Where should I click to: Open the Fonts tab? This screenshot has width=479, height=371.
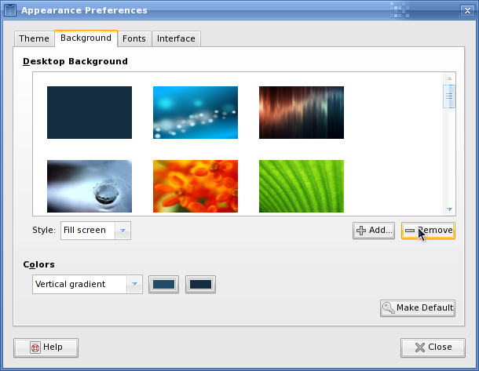133,38
